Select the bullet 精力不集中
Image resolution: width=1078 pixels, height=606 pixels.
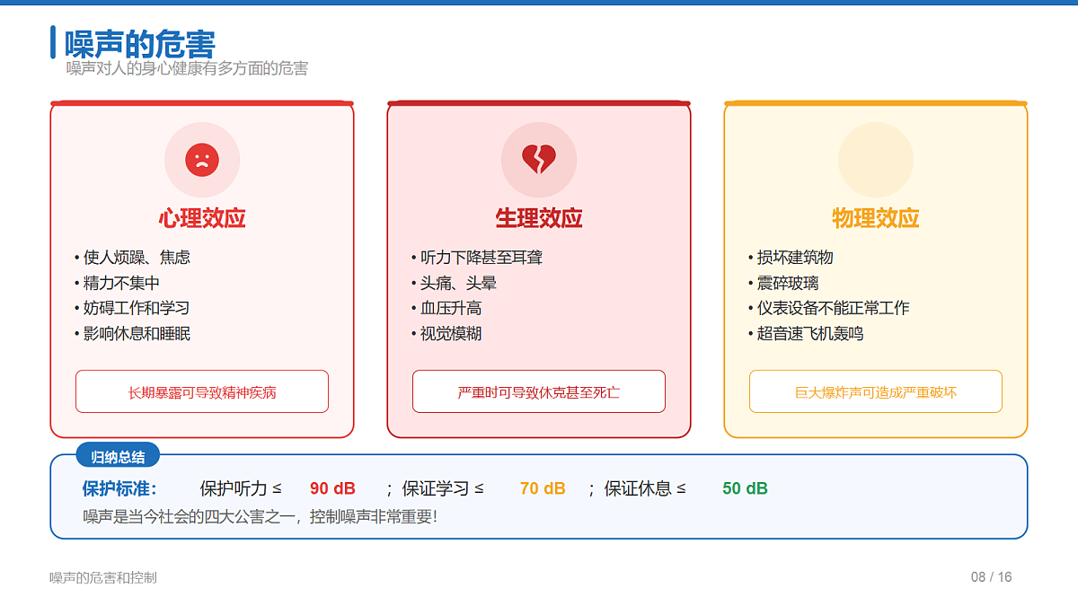pos(117,283)
